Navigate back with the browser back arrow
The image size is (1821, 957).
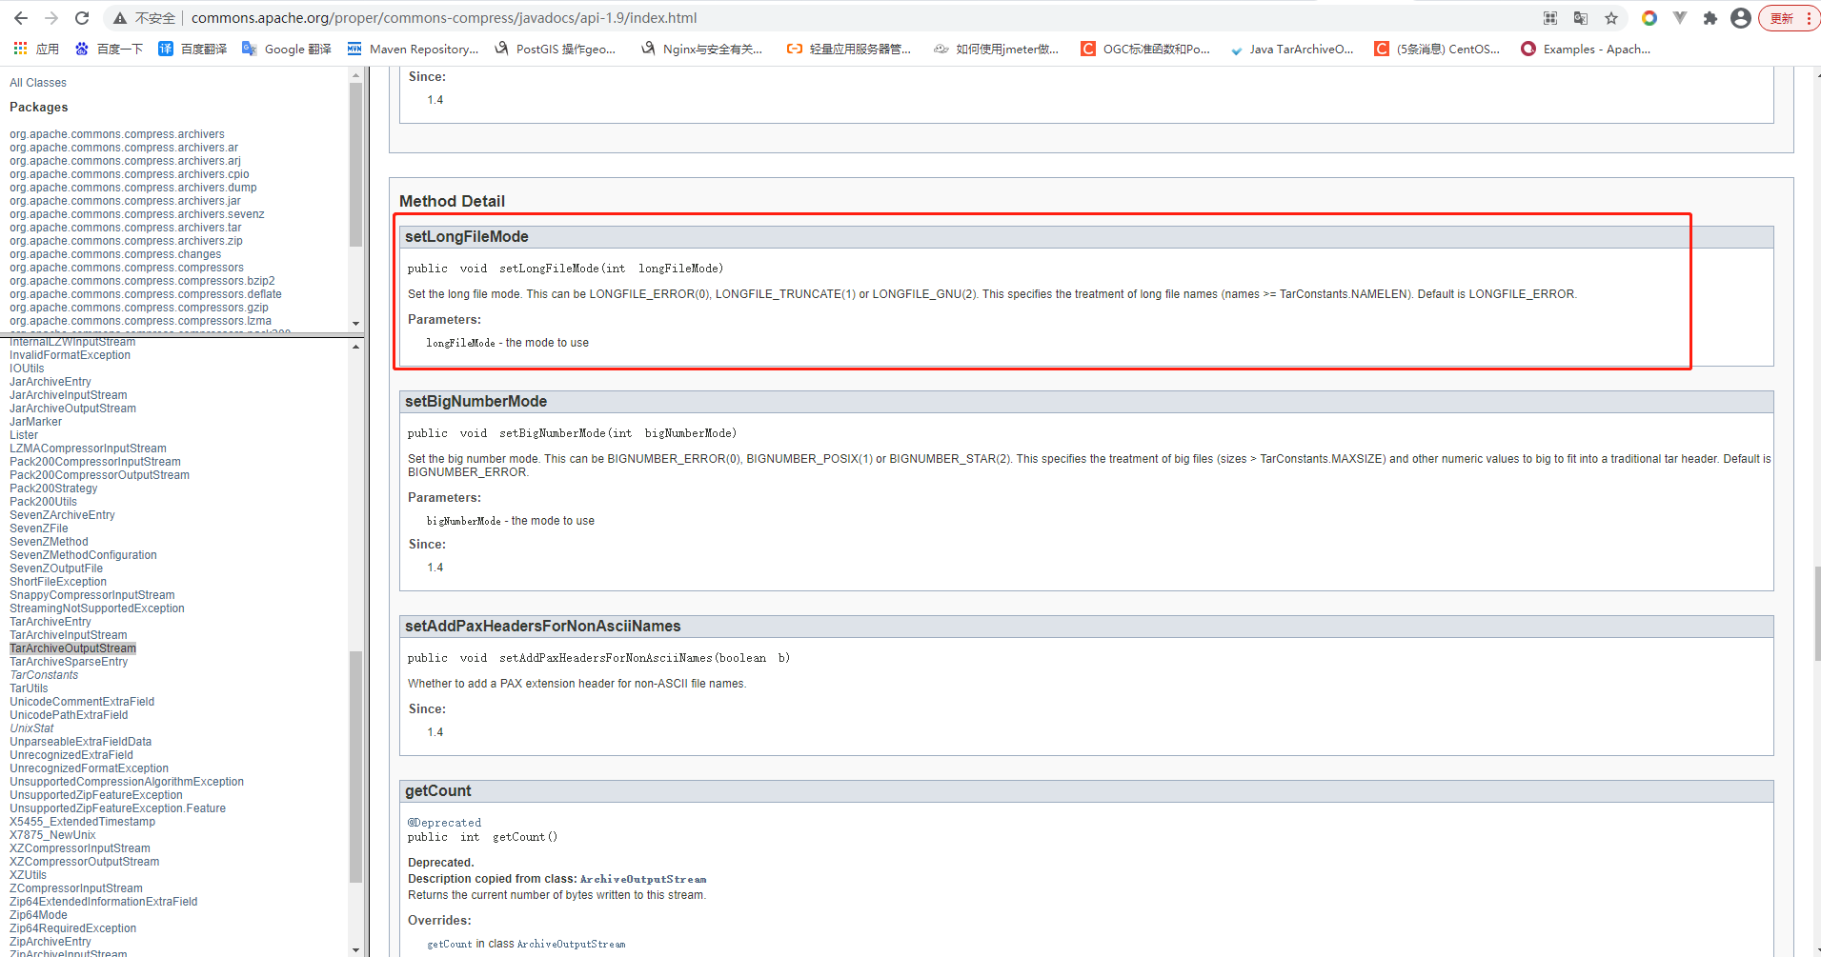click(20, 17)
